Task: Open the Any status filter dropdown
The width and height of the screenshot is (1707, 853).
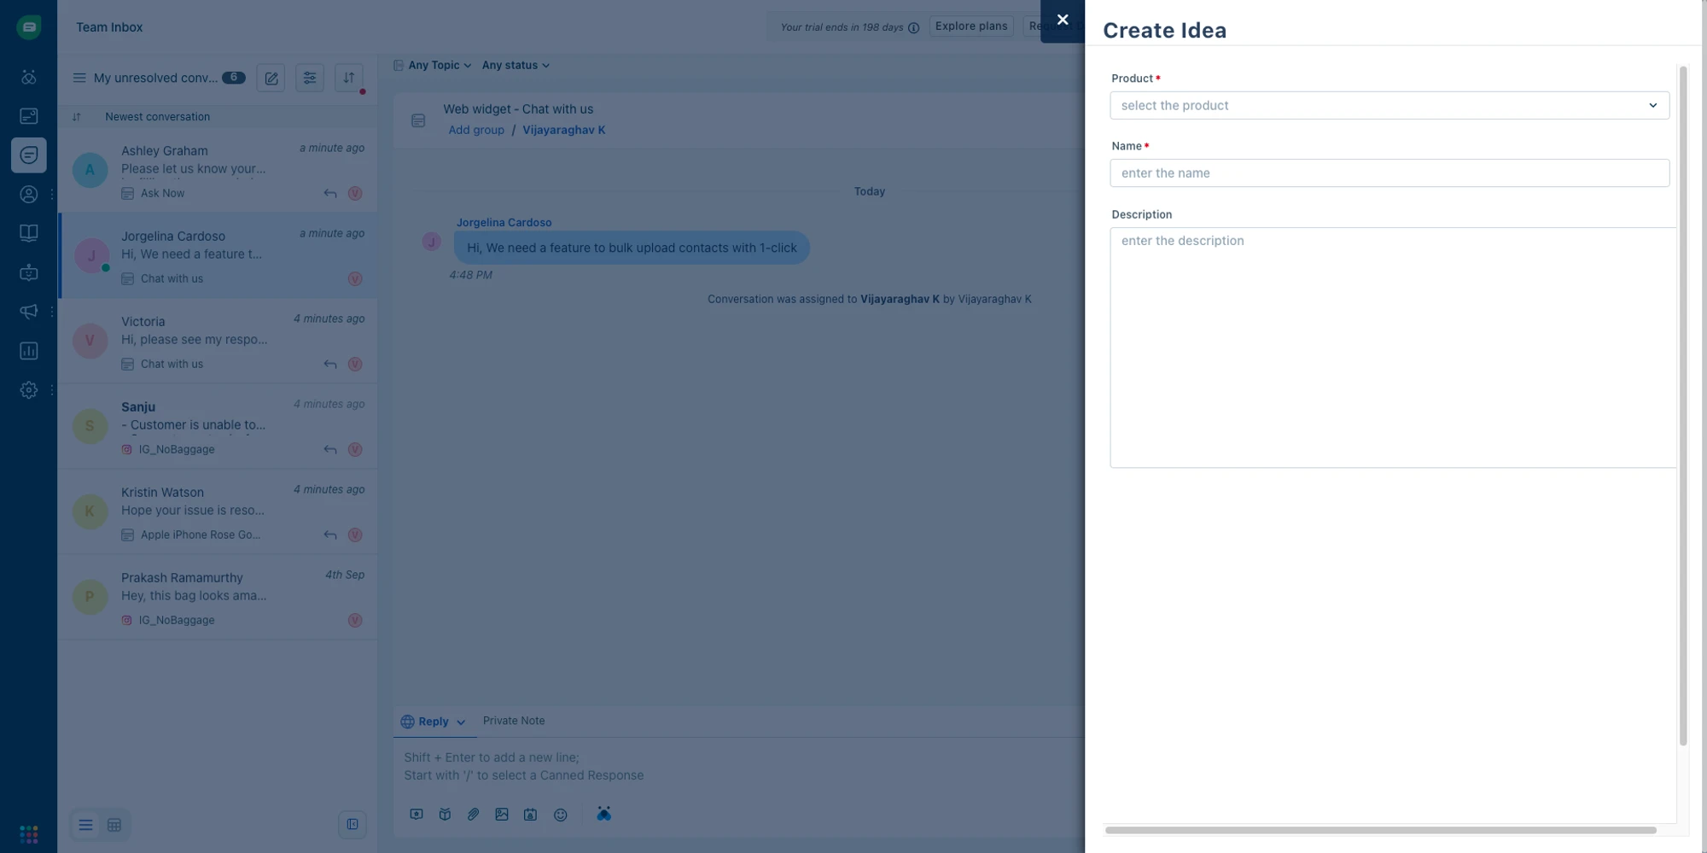Action: (x=515, y=65)
